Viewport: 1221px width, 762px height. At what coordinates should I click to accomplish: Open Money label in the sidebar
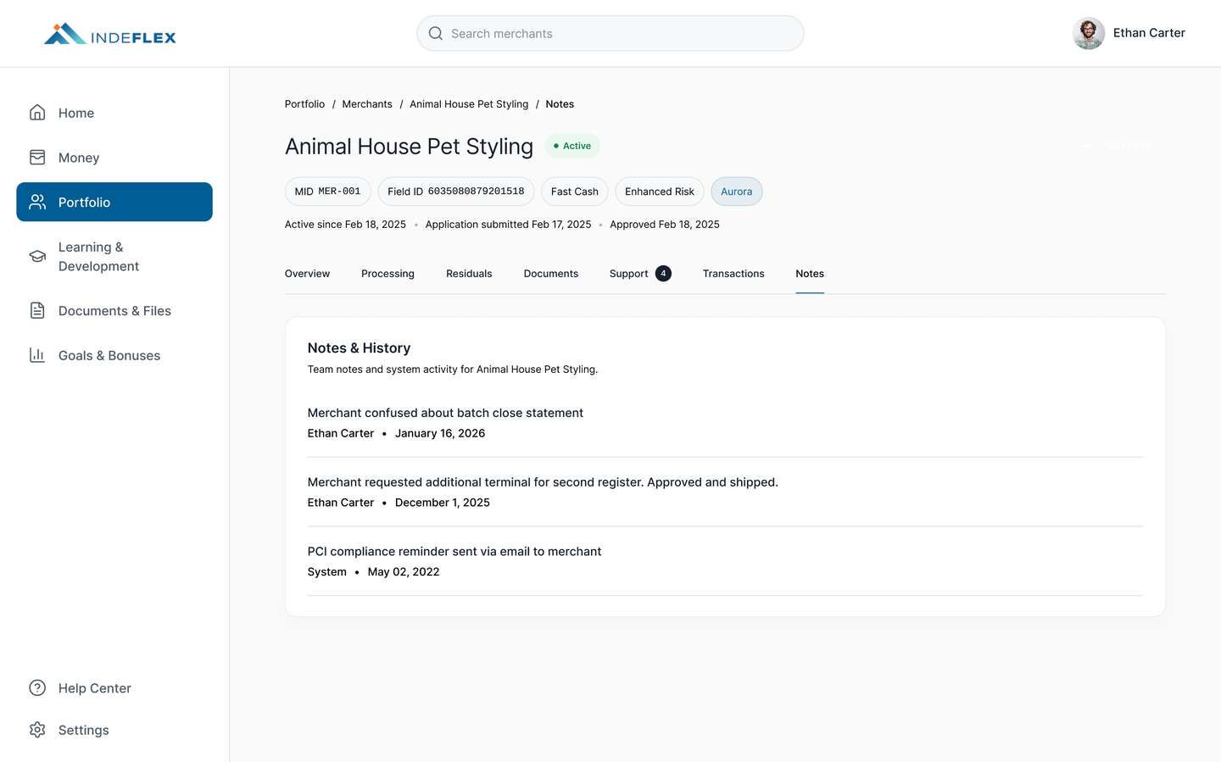point(79,158)
